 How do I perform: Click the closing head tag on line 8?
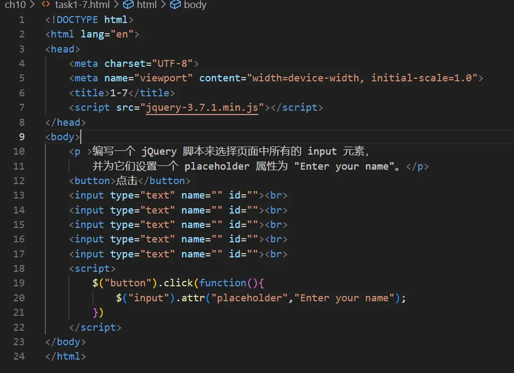click(66, 123)
